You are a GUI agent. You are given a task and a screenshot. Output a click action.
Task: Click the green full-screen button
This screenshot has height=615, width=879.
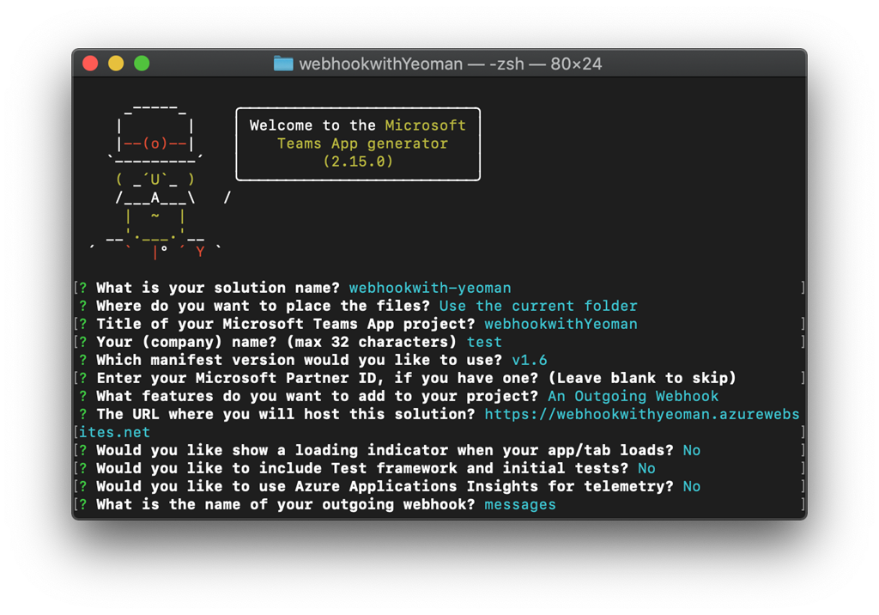142,63
